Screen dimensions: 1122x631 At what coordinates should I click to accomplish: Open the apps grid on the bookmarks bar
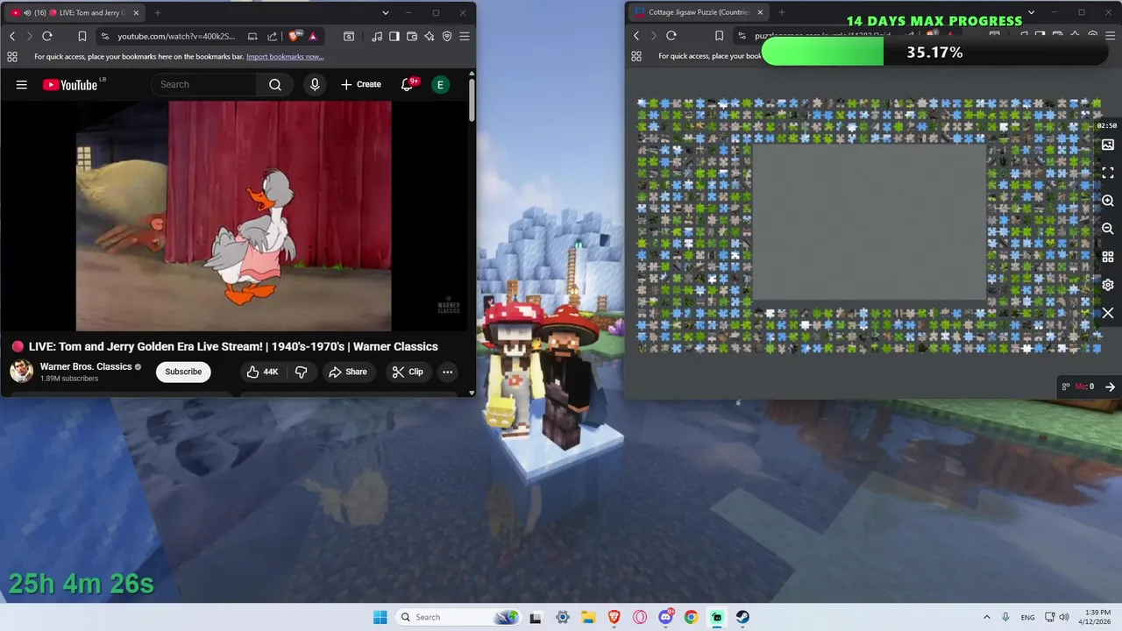(12, 56)
